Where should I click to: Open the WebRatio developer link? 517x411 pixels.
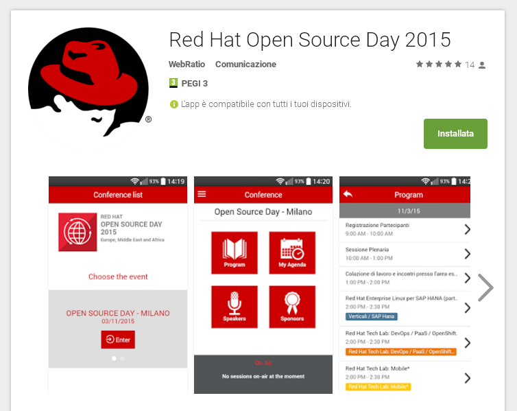click(x=187, y=64)
